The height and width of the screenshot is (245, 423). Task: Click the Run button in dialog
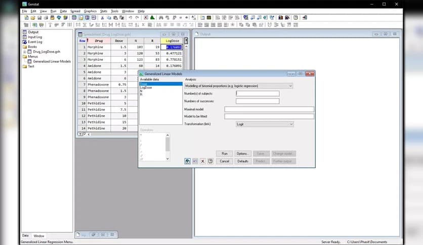point(225,153)
